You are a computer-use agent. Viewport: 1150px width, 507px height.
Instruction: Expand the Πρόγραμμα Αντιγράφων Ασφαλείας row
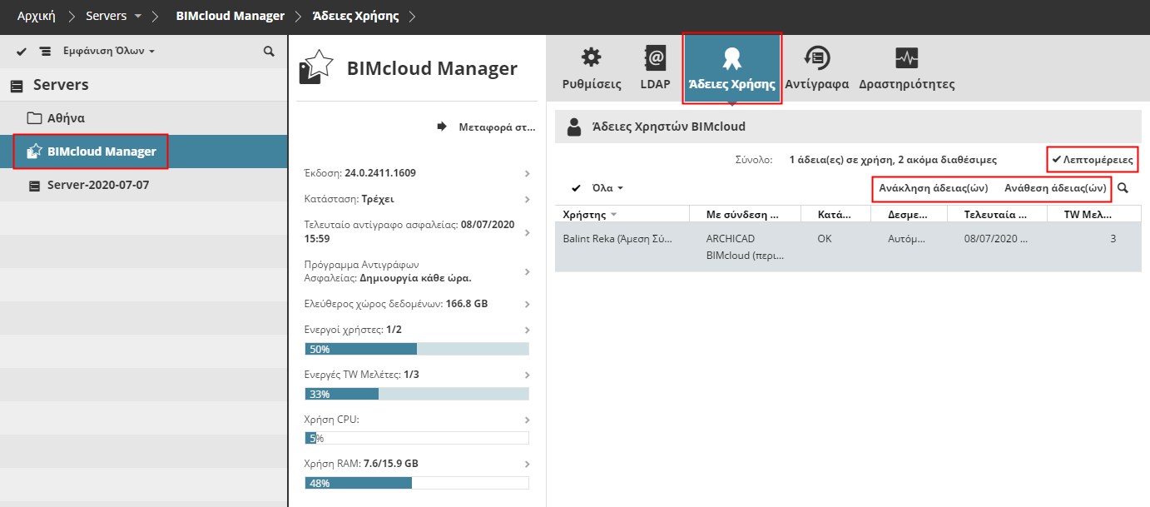528,271
